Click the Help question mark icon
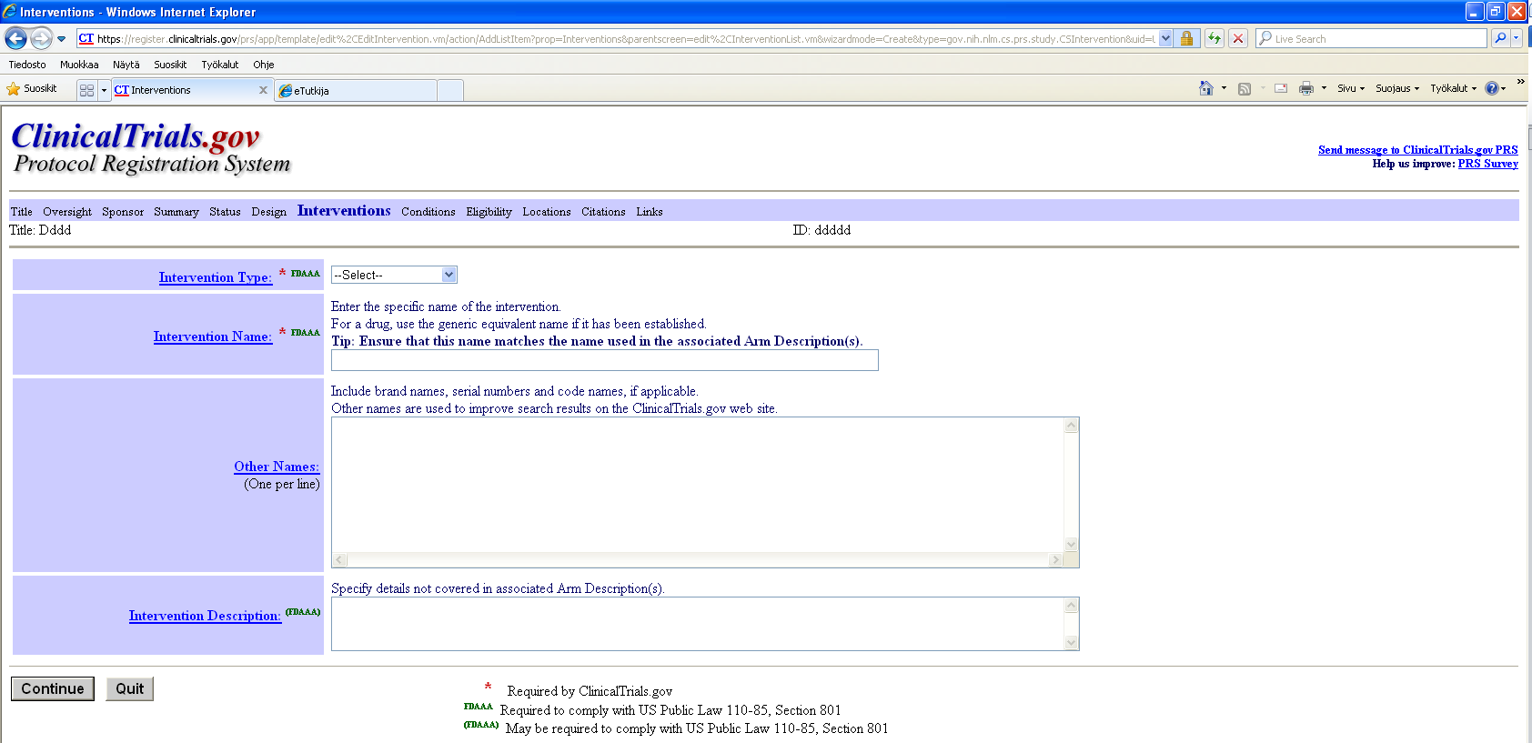This screenshot has width=1532, height=743. point(1492,88)
